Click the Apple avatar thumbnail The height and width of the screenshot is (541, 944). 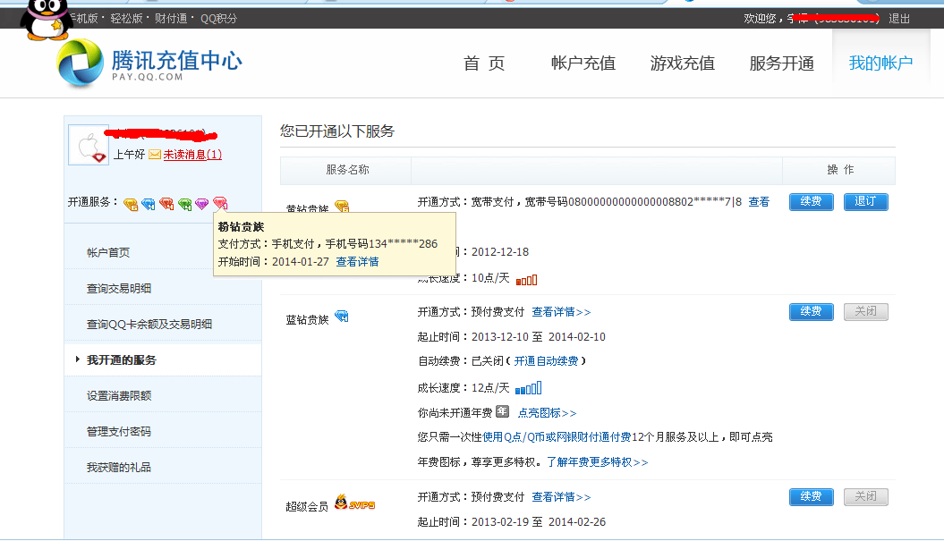pos(89,146)
